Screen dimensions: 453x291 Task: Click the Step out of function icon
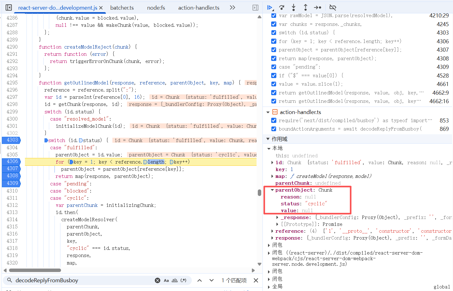305,7
